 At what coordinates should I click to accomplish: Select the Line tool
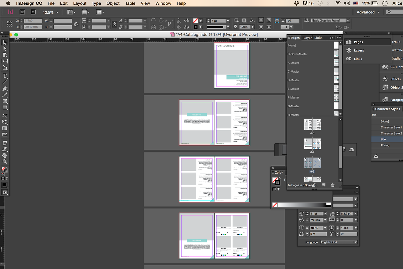click(x=5, y=82)
